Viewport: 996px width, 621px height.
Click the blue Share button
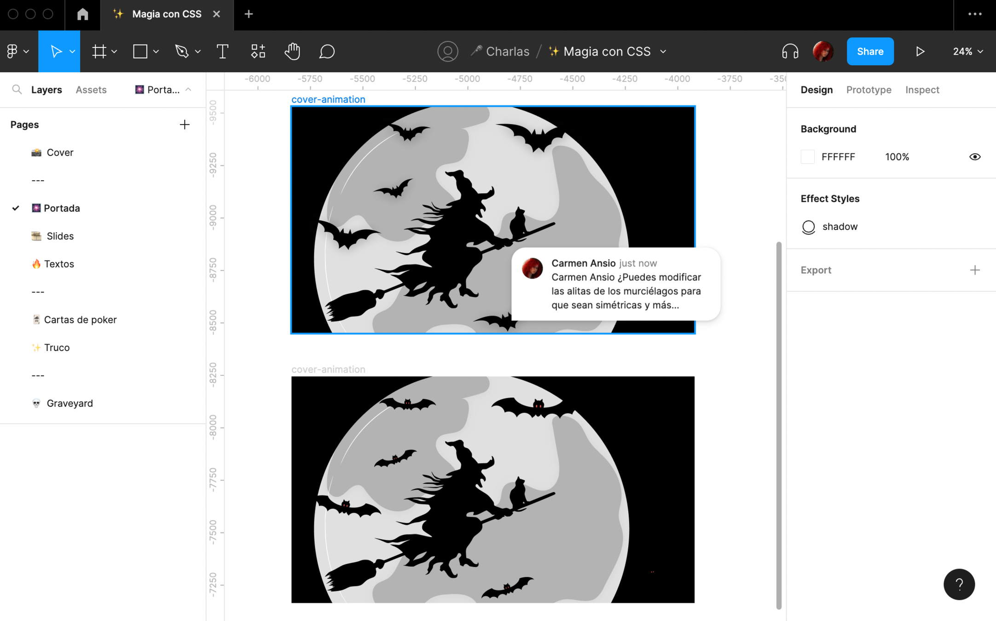(870, 52)
